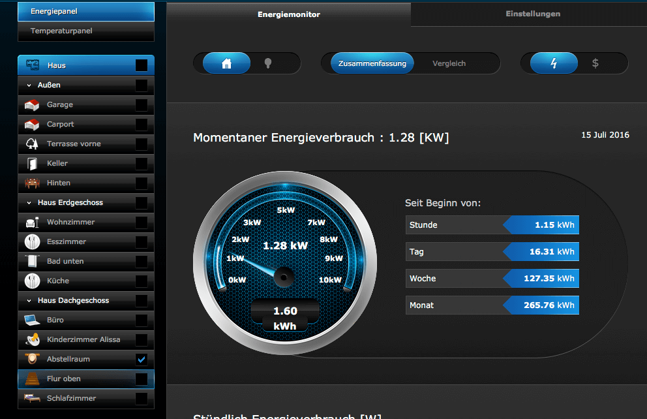Switch to the dollar cost icon
Viewport: 647px width, 419px height.
click(x=595, y=63)
